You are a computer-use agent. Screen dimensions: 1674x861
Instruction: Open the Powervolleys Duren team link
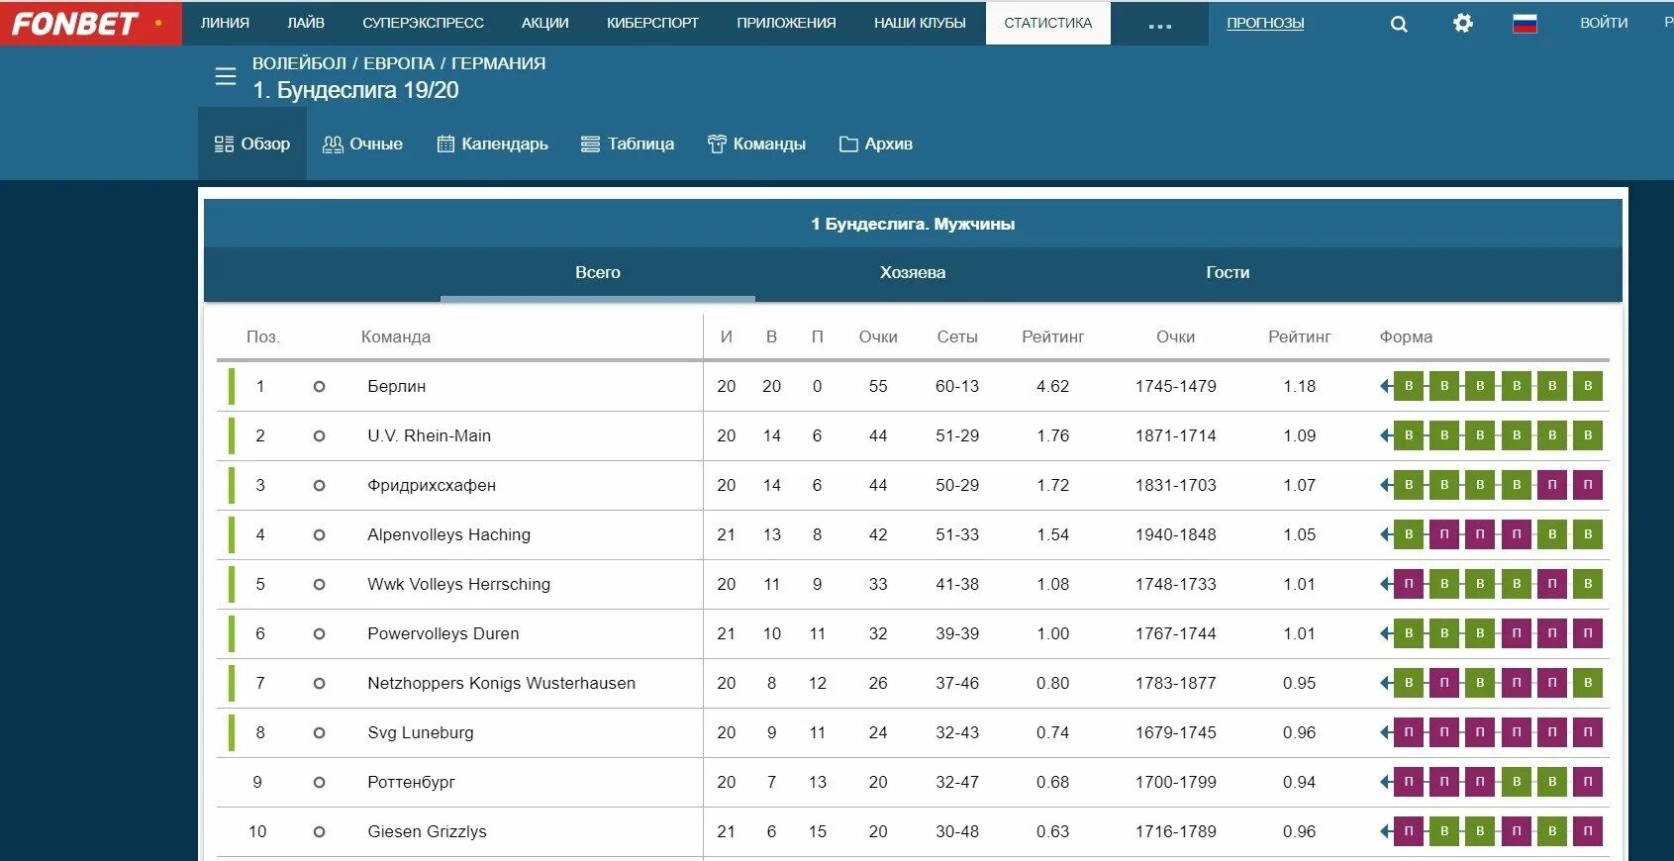click(443, 633)
